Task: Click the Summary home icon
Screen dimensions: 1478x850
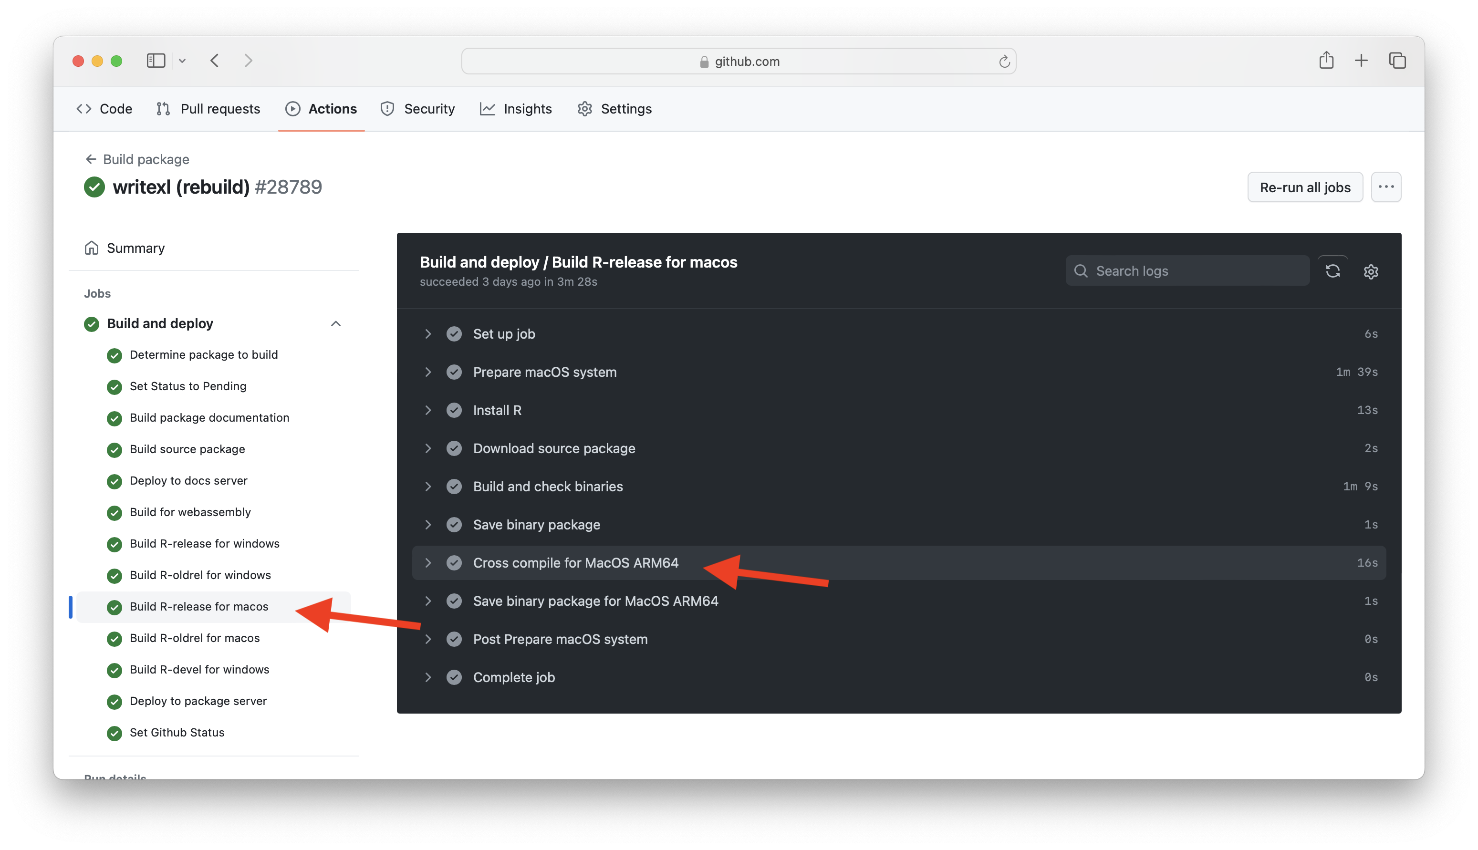Action: click(x=92, y=248)
